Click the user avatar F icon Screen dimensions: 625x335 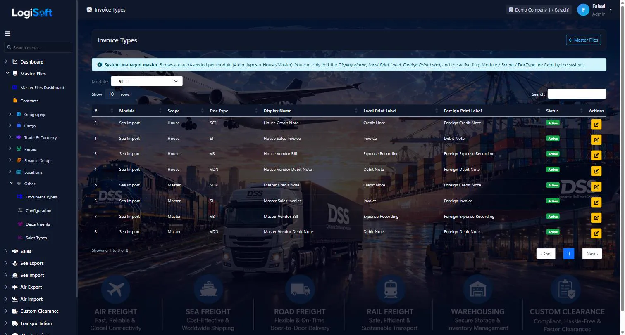click(x=583, y=10)
